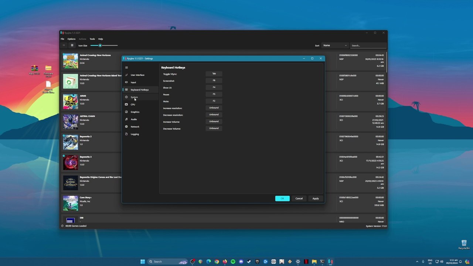The image size is (473, 266).
Task: Open Windows Settings gear from the taskbar
Action: coord(298,262)
